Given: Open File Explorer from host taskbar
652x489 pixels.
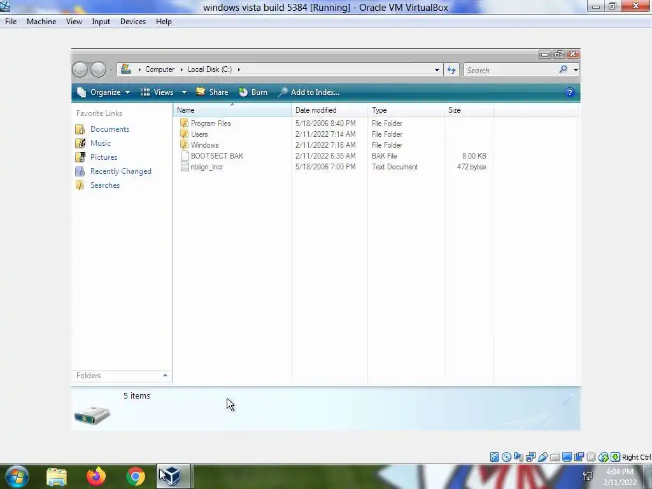Looking at the screenshot, I should pos(57,476).
